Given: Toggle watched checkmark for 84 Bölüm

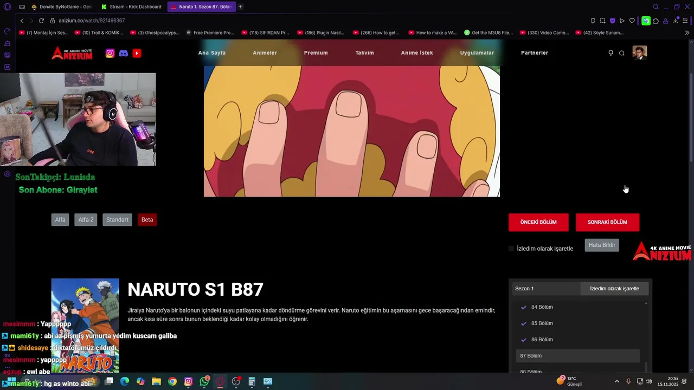Looking at the screenshot, I should coord(524,307).
